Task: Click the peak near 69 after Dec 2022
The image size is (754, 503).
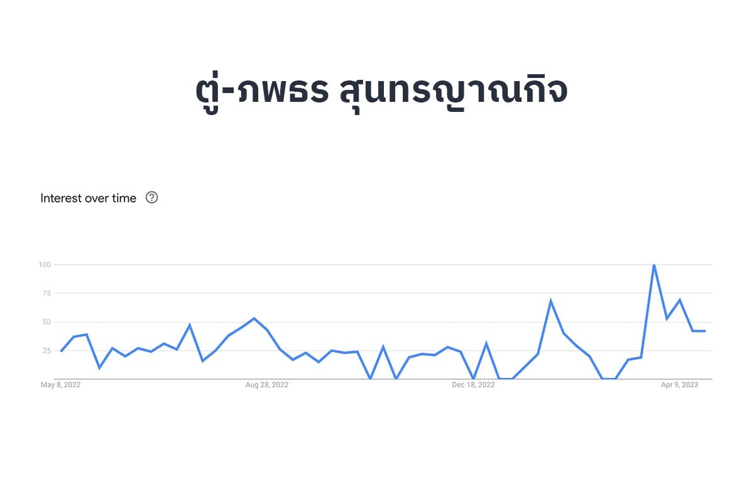Action: [550, 301]
